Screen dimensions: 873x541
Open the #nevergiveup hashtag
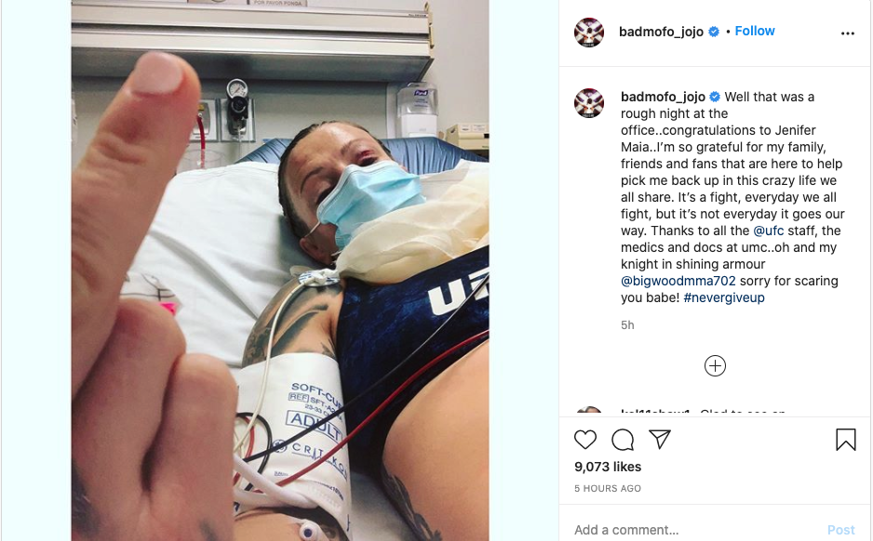pyautogui.click(x=724, y=297)
